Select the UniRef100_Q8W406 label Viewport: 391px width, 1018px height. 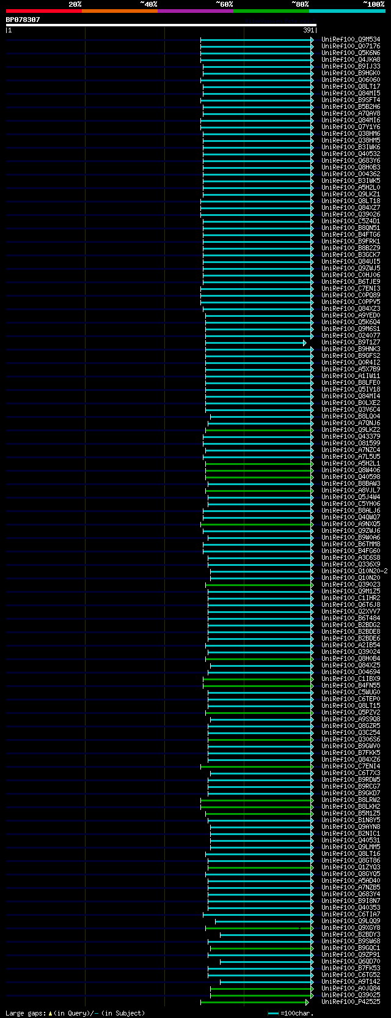[x=351, y=470]
